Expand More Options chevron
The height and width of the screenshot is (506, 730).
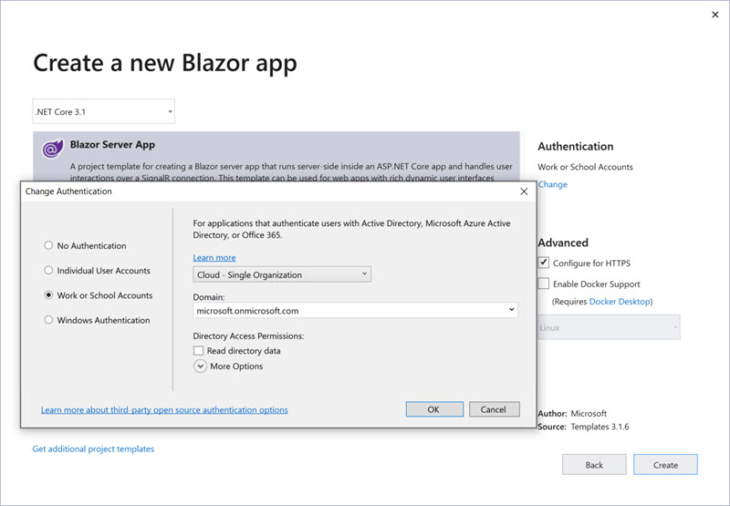click(x=201, y=367)
